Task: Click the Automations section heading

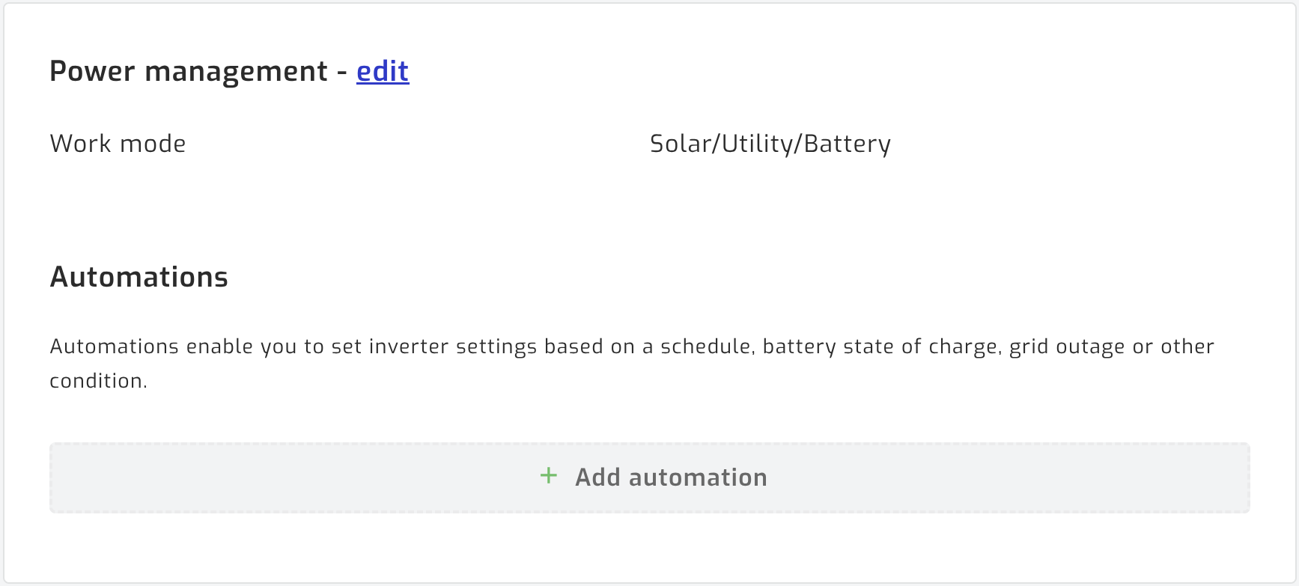Action: (x=139, y=276)
